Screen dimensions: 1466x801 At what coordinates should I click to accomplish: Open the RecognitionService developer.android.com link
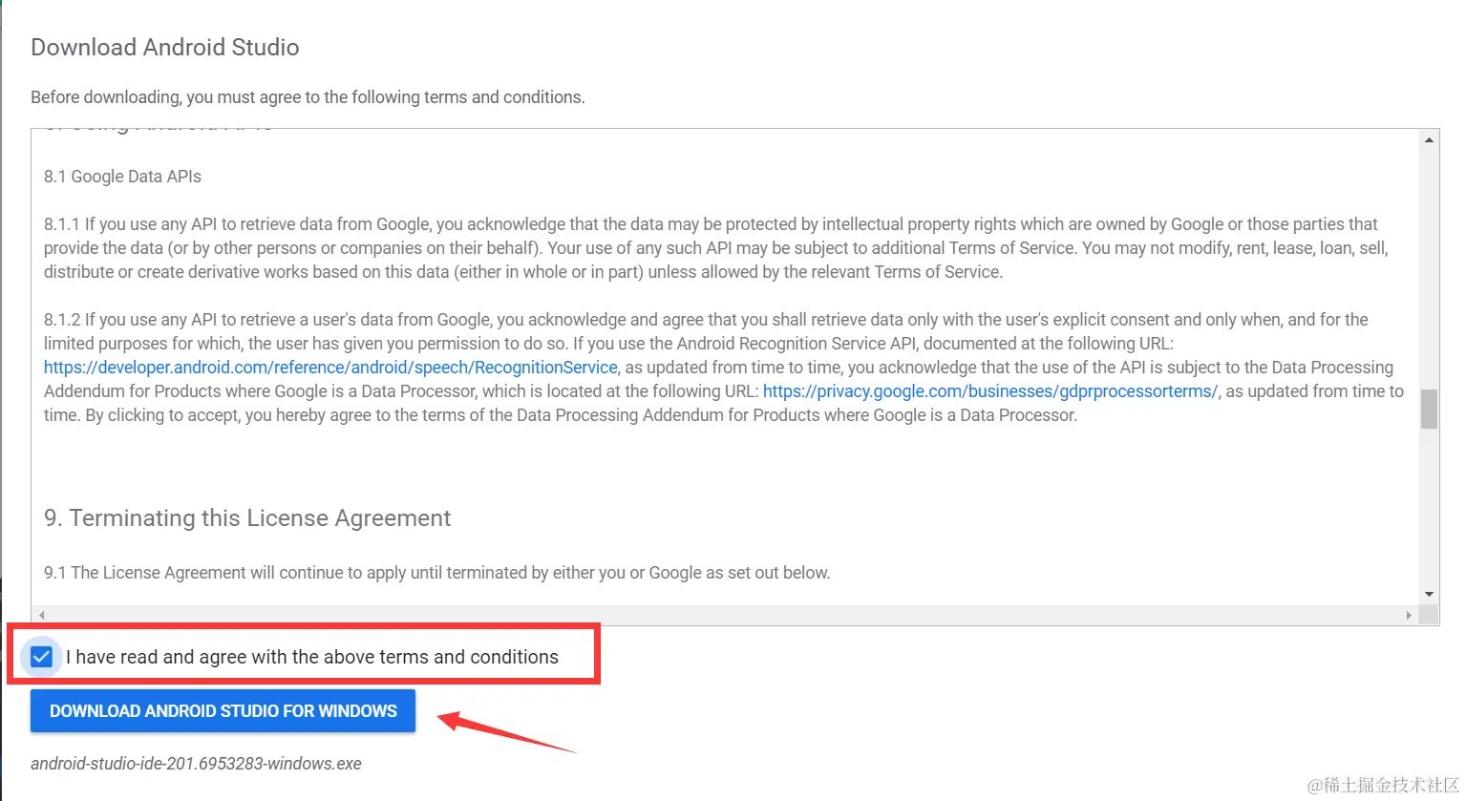click(x=330, y=368)
